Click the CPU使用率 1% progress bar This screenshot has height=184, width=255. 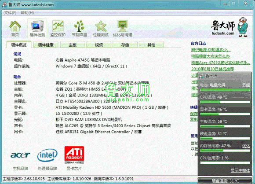pyautogui.click(x=225, y=163)
